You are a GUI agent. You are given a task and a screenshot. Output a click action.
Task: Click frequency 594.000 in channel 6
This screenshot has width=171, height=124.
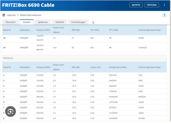click(x=40, y=102)
